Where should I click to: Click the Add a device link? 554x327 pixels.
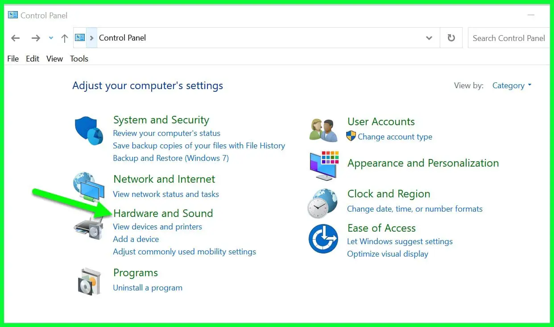click(x=136, y=239)
